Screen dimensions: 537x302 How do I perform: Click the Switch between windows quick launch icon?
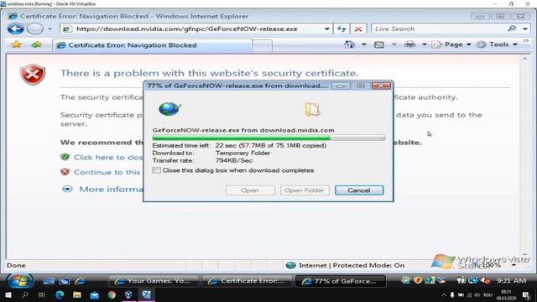pyautogui.click(x=65, y=281)
